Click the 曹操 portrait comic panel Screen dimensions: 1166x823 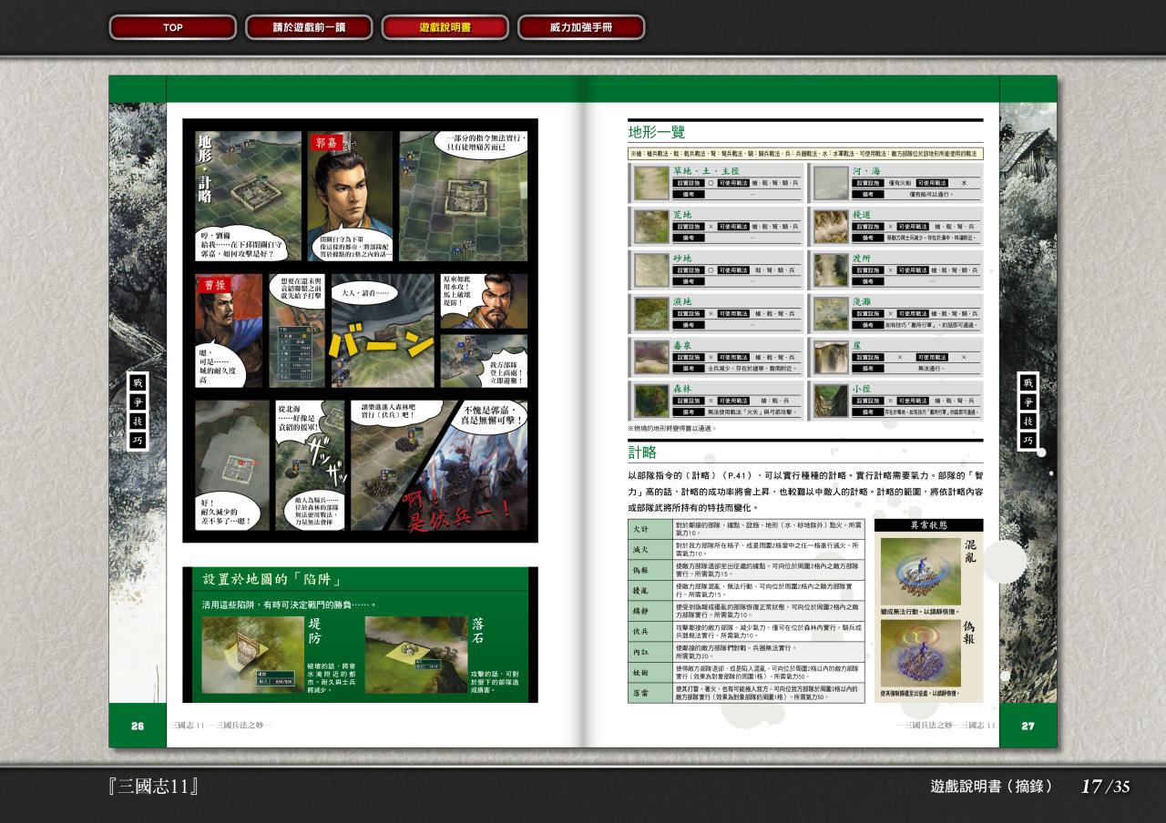228,331
